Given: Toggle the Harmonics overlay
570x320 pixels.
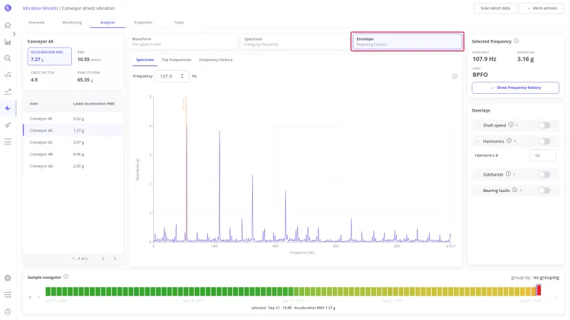Looking at the screenshot, I should [544, 141].
